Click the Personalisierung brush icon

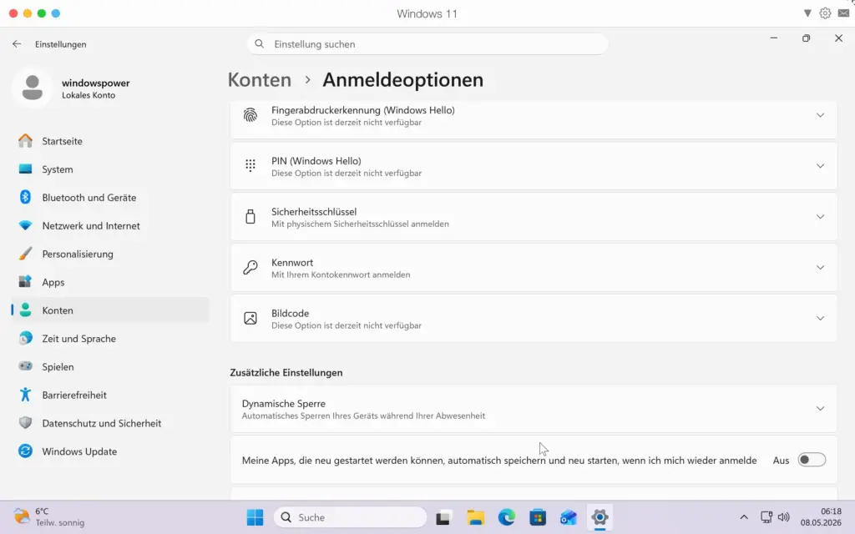pyautogui.click(x=25, y=254)
